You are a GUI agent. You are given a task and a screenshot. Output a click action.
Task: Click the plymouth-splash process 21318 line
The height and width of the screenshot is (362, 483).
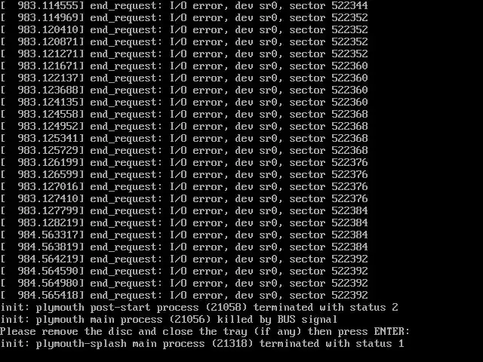(202, 344)
